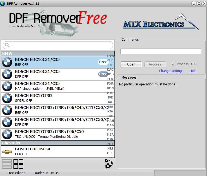
Task: Click the belt pulley engine icon
Action: coord(109,164)
